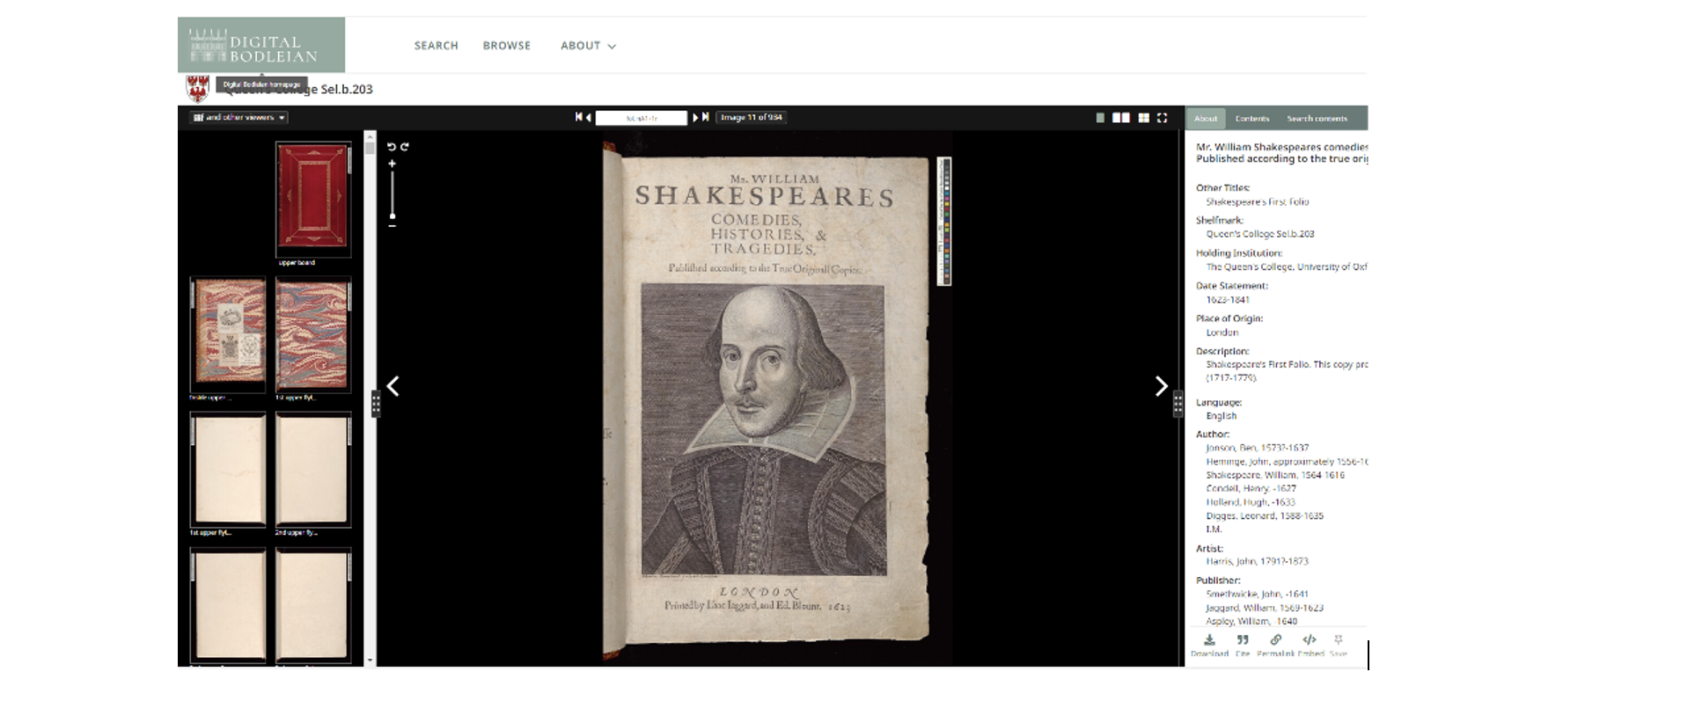
Task: Open author Digges, Leonard link
Action: click(x=1265, y=516)
